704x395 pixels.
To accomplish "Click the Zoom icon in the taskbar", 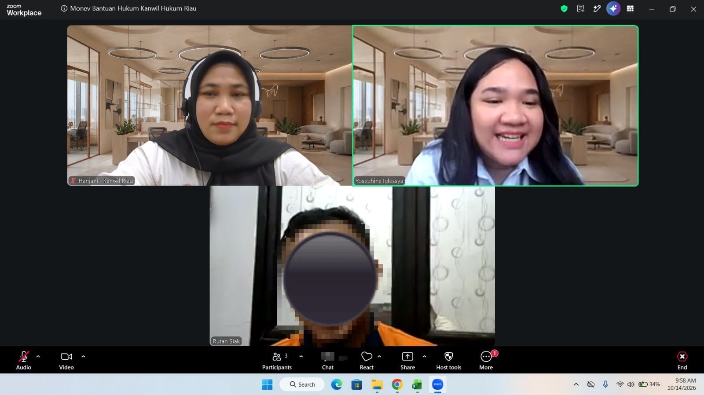I will [438, 384].
